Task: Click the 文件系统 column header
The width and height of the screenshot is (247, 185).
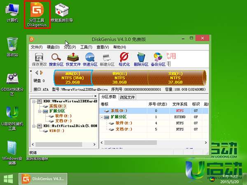Action: 180,104
